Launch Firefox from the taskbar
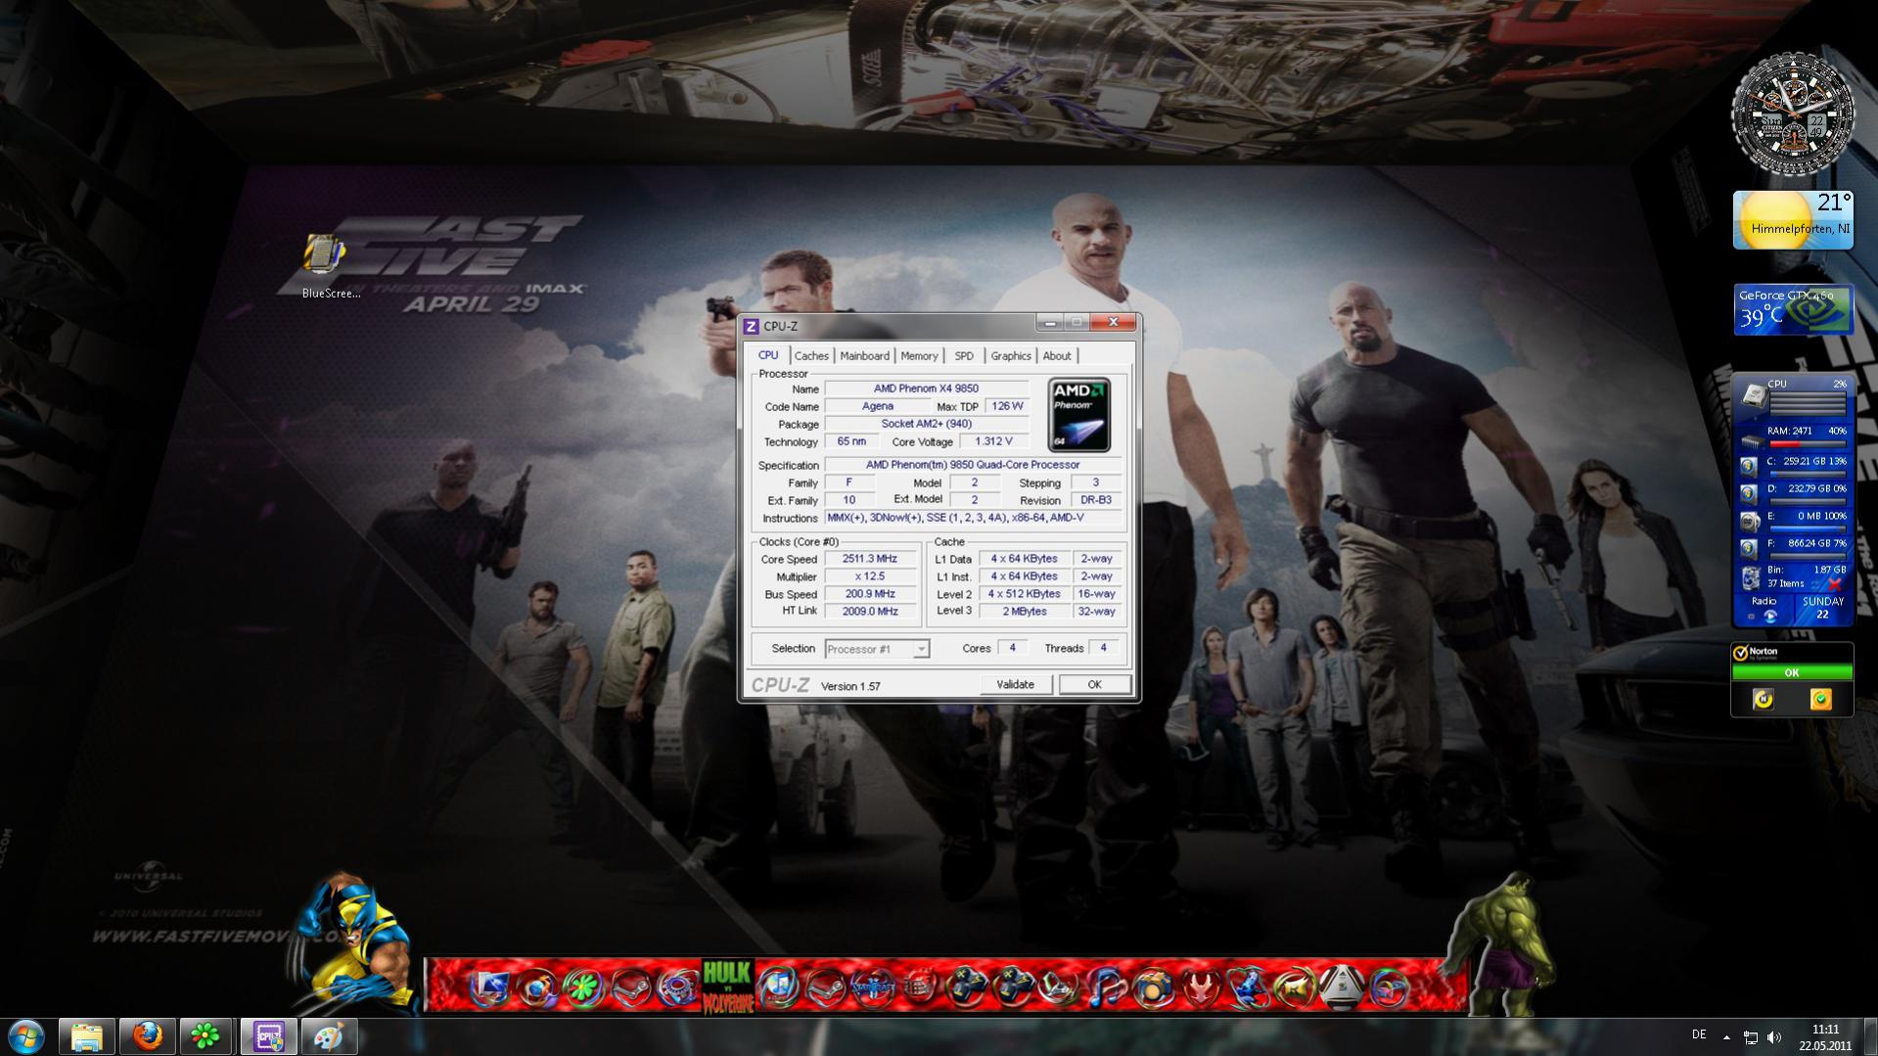The image size is (1878, 1056). point(148,1035)
